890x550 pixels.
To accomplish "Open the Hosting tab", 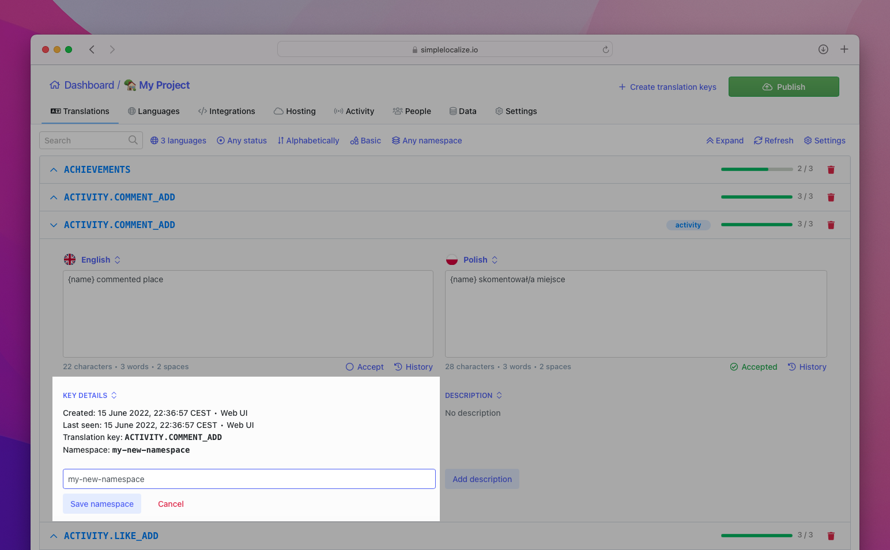I will tap(295, 111).
